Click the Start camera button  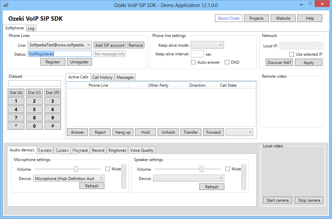point(277,200)
